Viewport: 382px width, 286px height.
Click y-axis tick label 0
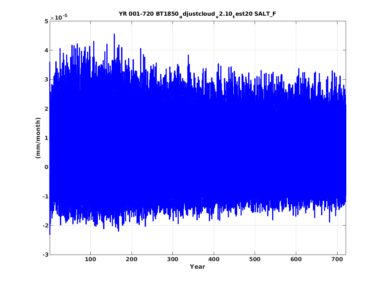46,167
